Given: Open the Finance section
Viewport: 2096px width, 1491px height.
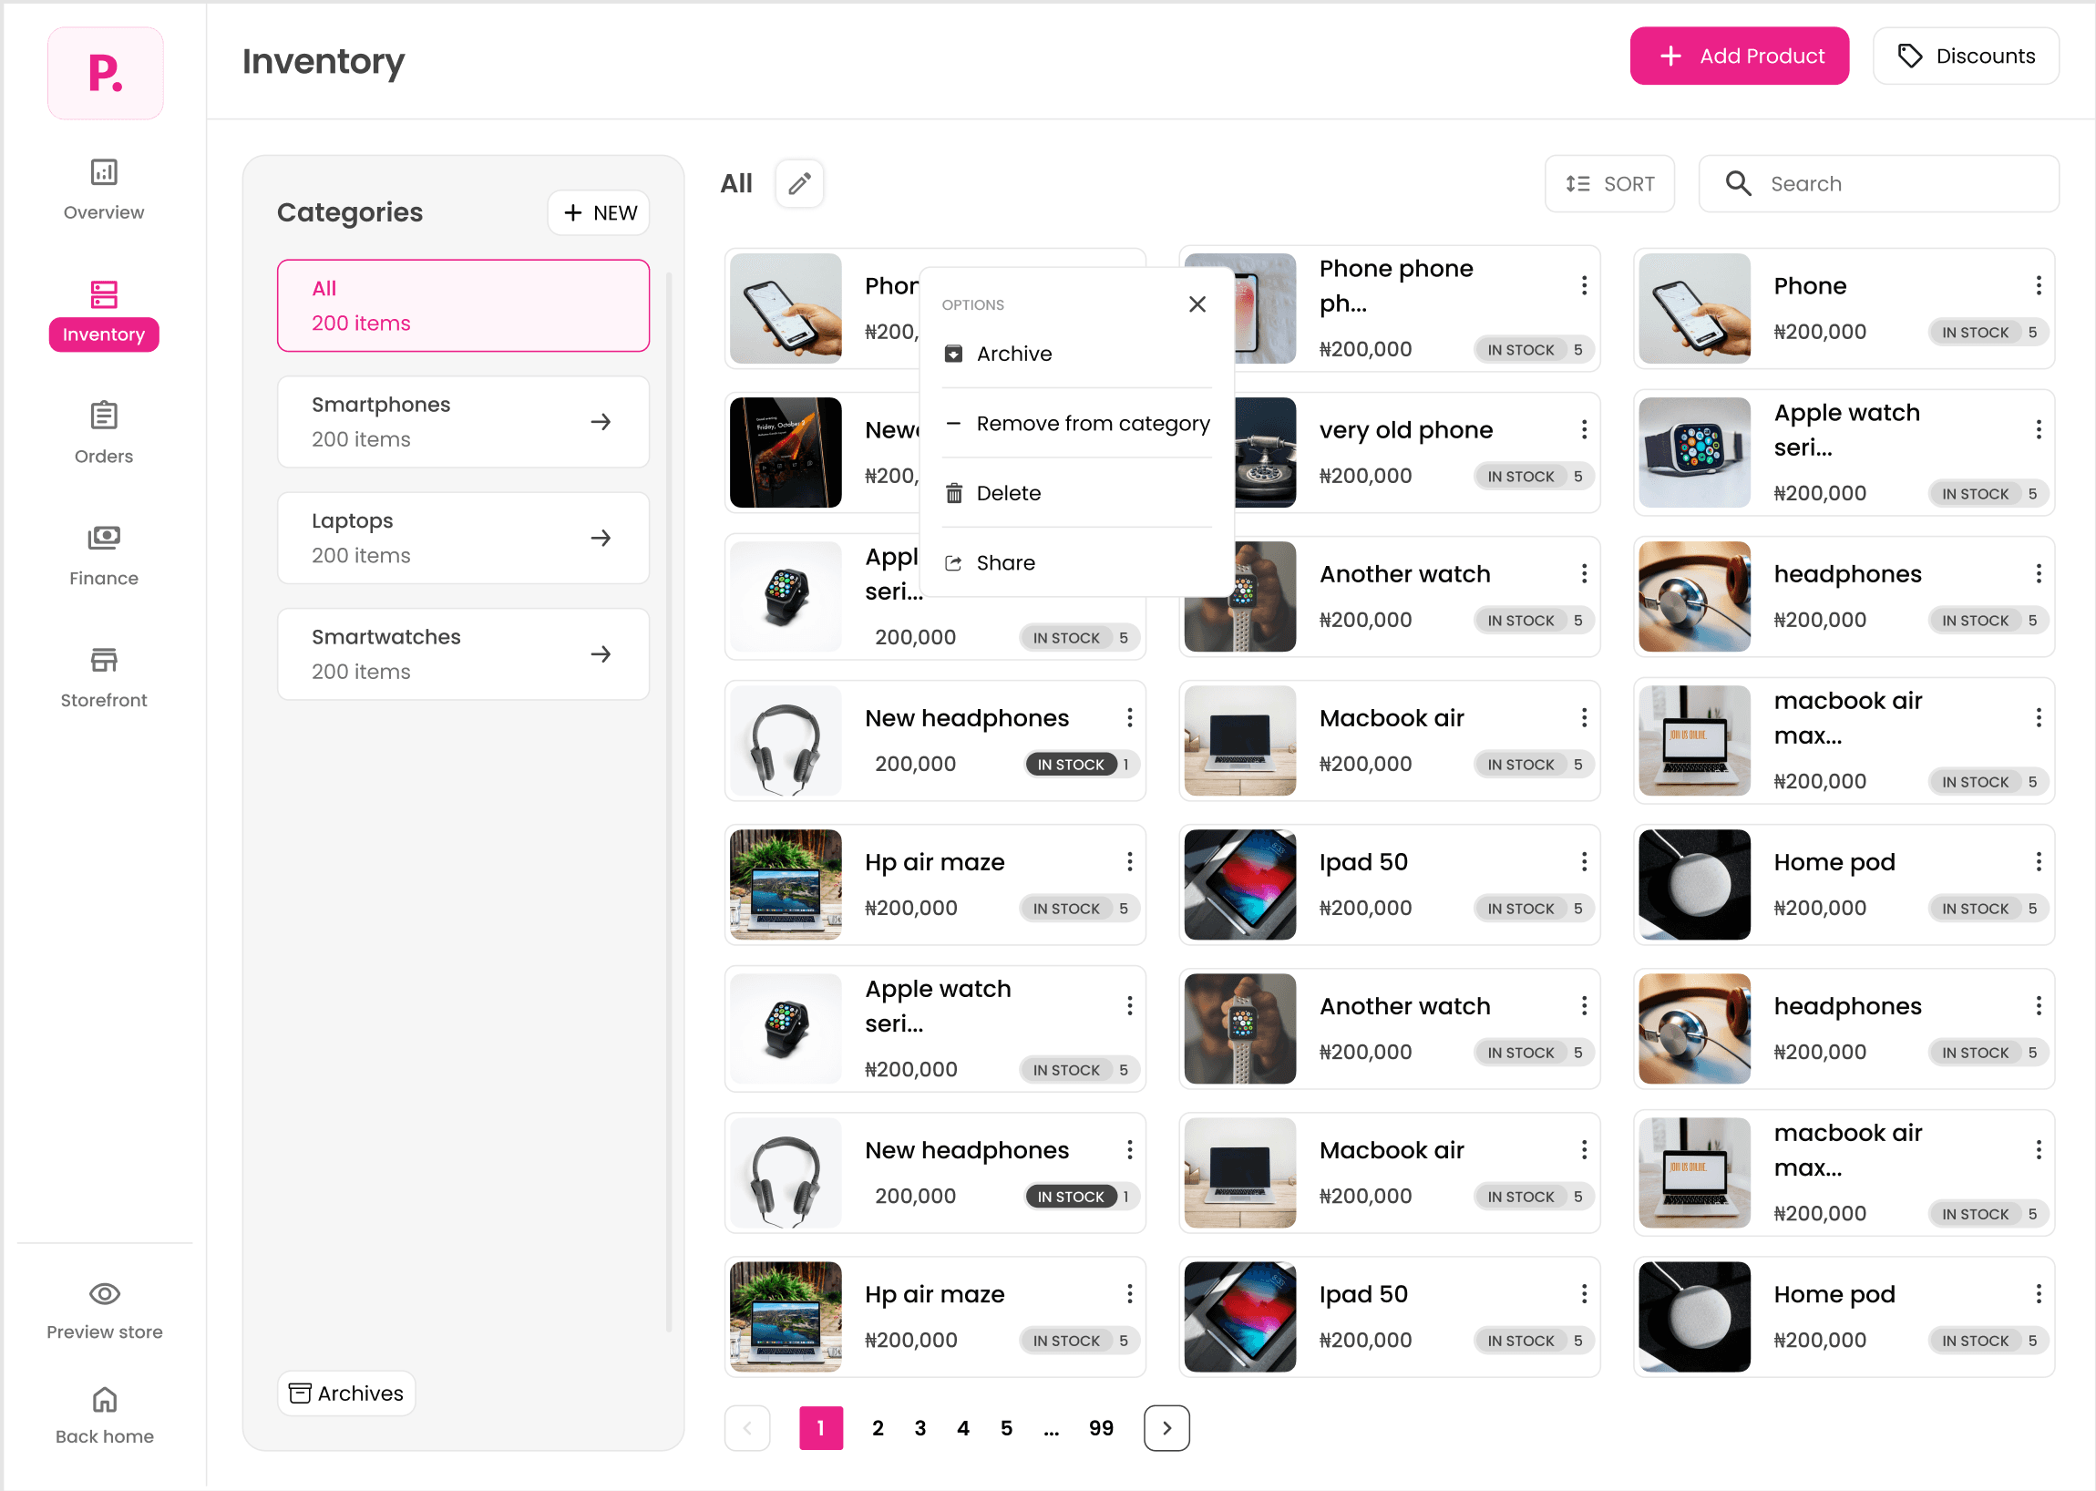Looking at the screenshot, I should pos(103,552).
